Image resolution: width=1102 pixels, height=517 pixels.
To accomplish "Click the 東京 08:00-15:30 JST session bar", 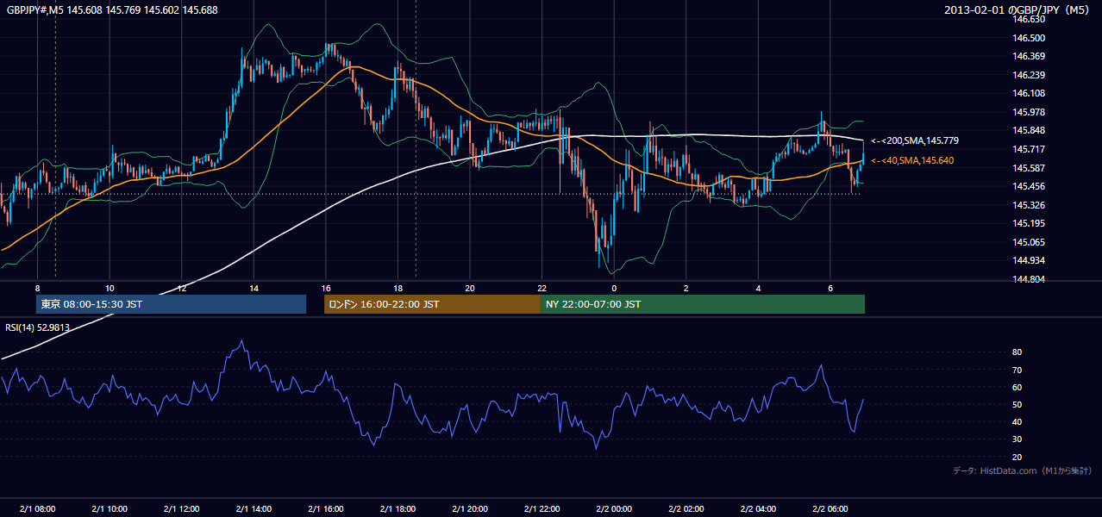I will pyautogui.click(x=171, y=304).
